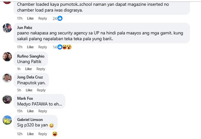Open Rufino Sianghio's avatar
Screen dimensions: 201x139
[x=7, y=57]
